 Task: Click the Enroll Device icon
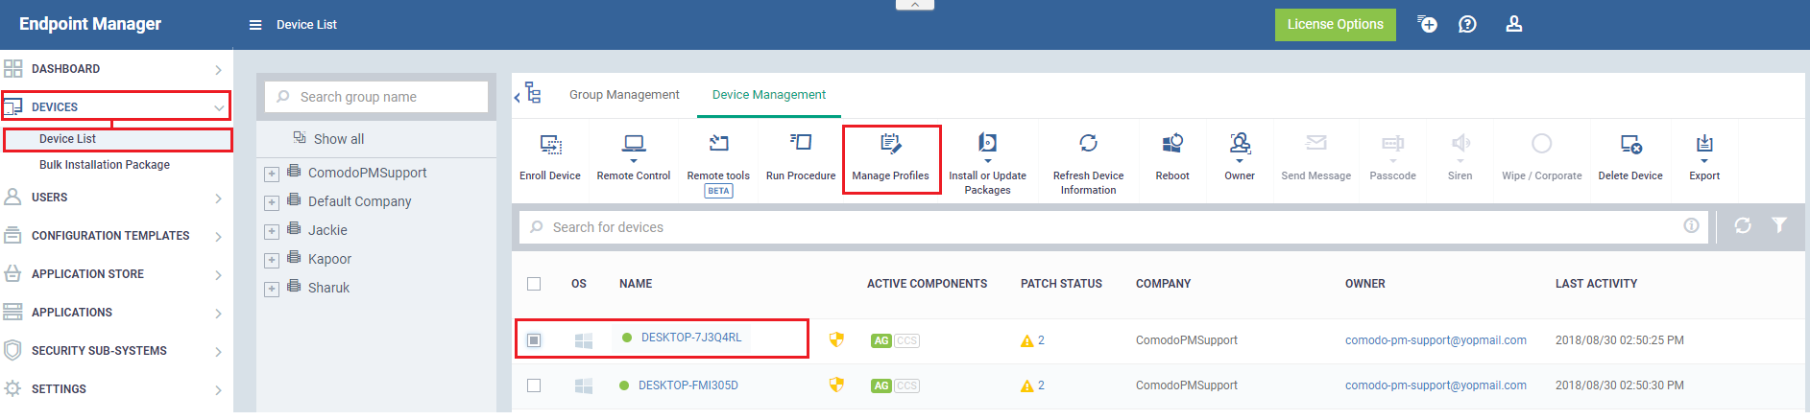[550, 145]
